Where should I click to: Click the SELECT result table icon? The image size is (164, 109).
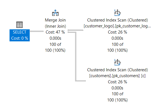[x=19, y=25]
